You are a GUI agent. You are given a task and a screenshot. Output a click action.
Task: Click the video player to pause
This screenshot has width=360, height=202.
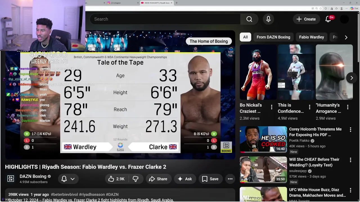coord(120,95)
